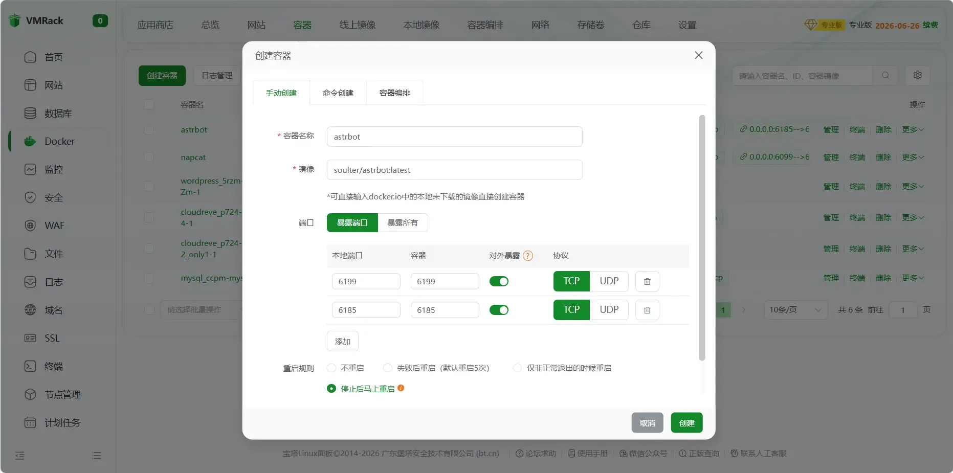This screenshot has height=473, width=953.
Task: Expand 更多 menu for astrbot row
Action: [x=913, y=129]
